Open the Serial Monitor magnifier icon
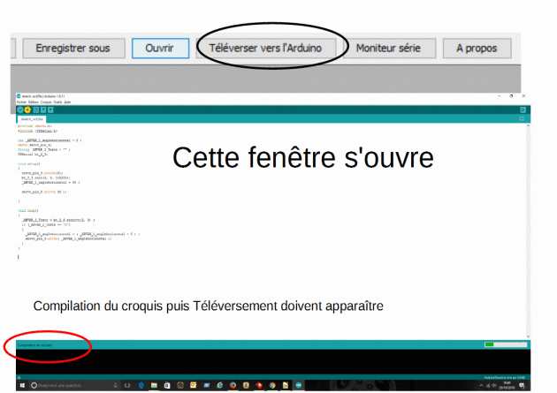Viewport: 557px width, 393px height. [x=523, y=110]
